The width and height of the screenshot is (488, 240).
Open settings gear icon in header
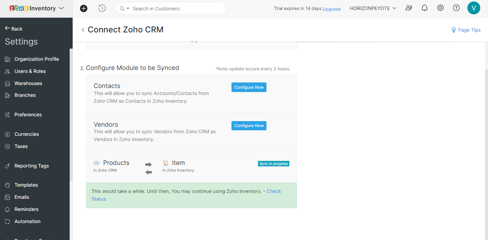tap(440, 8)
